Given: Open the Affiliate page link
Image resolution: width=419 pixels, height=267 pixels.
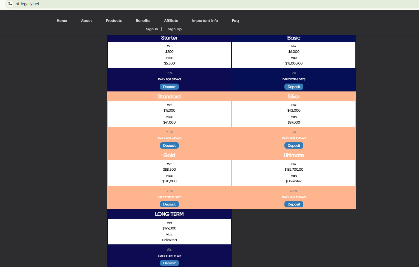Looking at the screenshot, I should coord(171,21).
